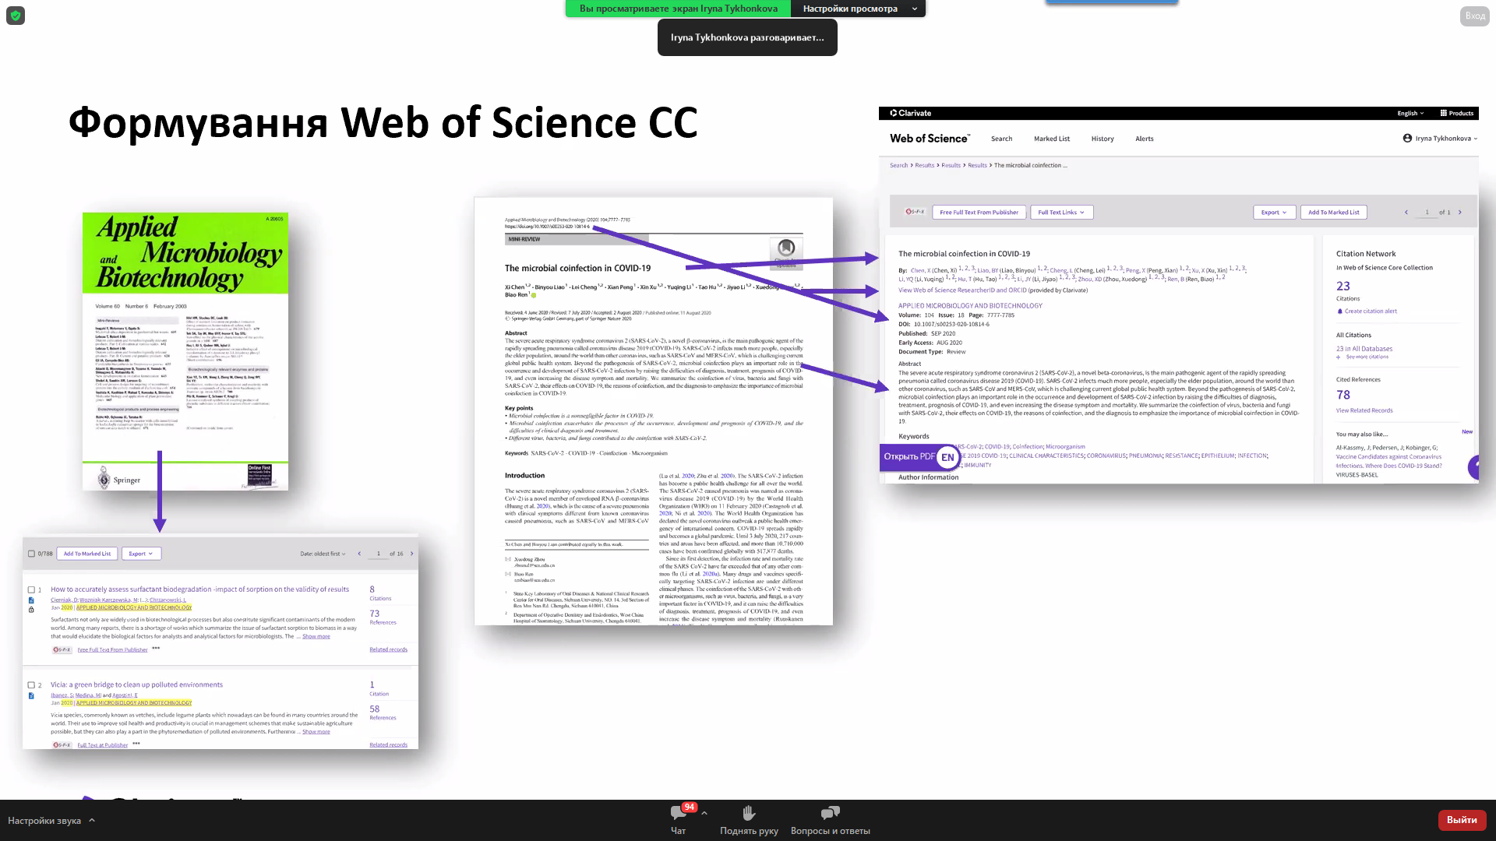Check the checkbox for result 1
The width and height of the screenshot is (1496, 841).
pos(31,589)
